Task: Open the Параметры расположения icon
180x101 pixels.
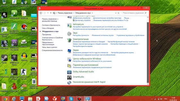Action: (x=69, y=66)
